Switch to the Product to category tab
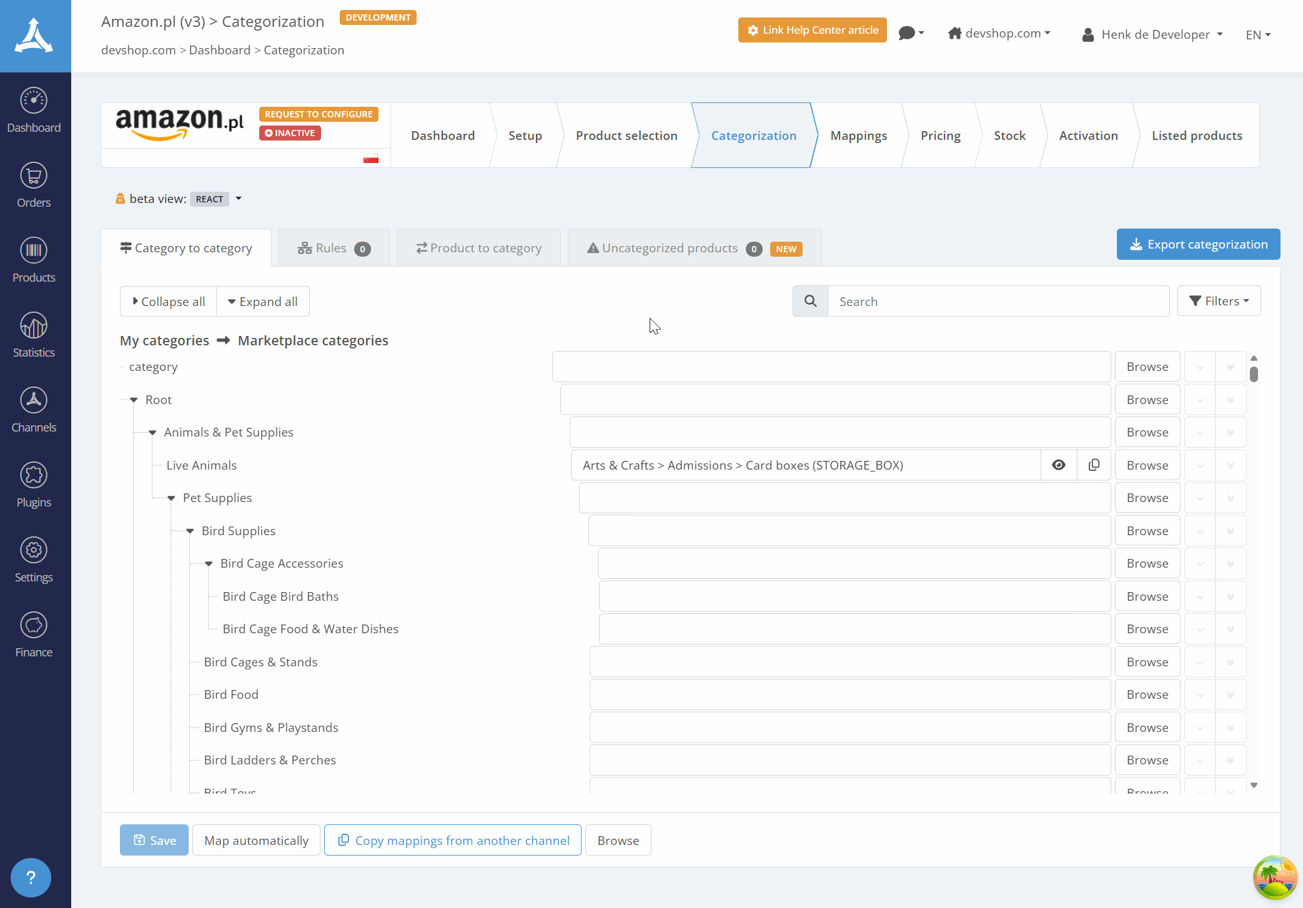The image size is (1303, 908). (x=478, y=248)
